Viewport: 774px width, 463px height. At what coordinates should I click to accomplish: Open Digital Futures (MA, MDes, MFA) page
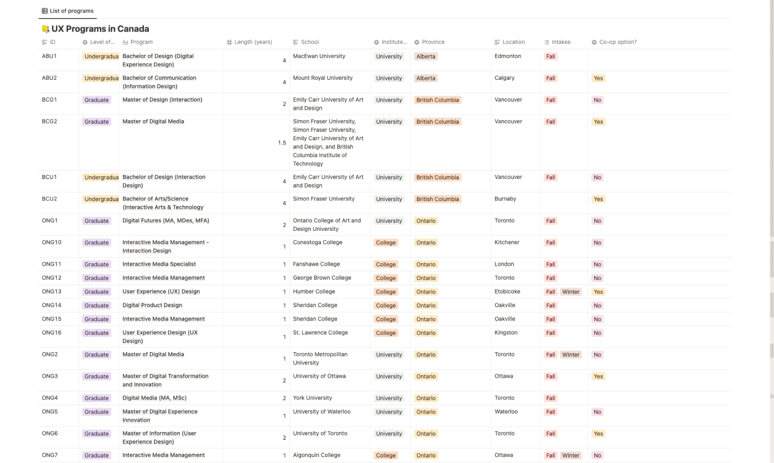tap(166, 221)
